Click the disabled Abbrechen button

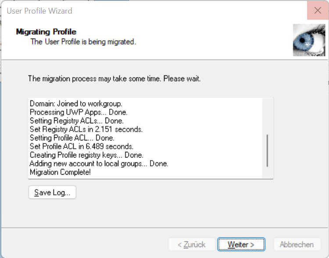point(297,244)
